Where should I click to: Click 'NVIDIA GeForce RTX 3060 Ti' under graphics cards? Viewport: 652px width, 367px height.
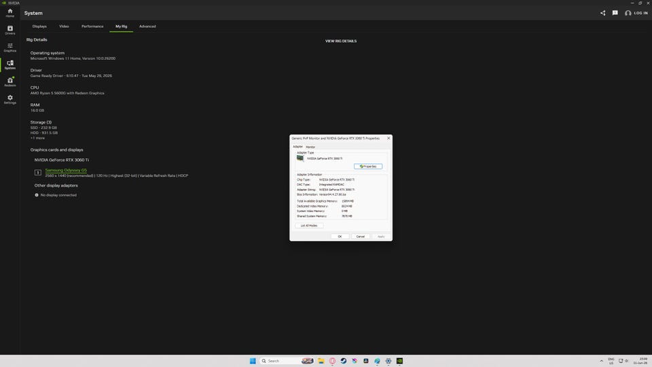click(x=62, y=160)
